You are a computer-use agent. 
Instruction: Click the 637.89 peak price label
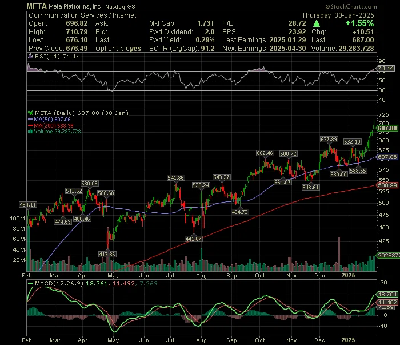click(329, 140)
